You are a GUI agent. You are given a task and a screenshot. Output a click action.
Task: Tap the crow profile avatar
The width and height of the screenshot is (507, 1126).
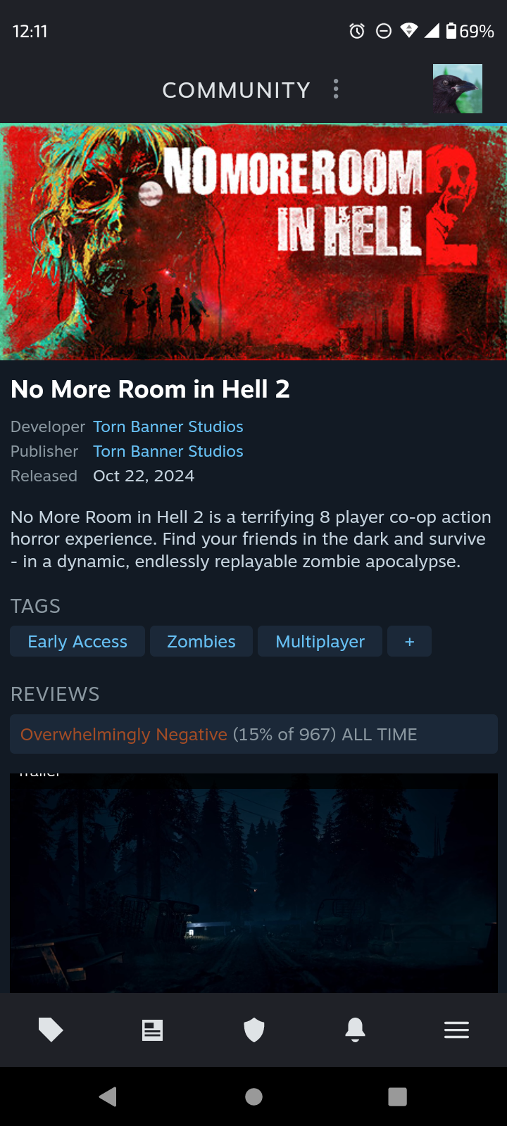click(458, 89)
